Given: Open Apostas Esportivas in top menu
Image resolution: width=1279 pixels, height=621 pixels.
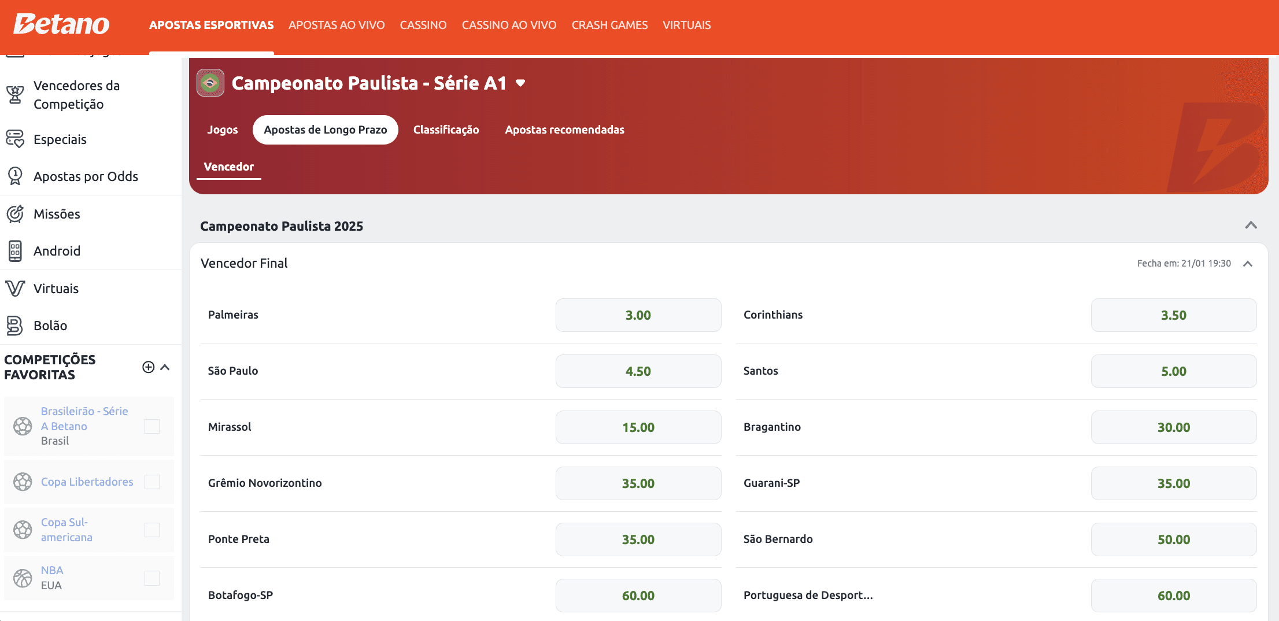Looking at the screenshot, I should point(212,25).
